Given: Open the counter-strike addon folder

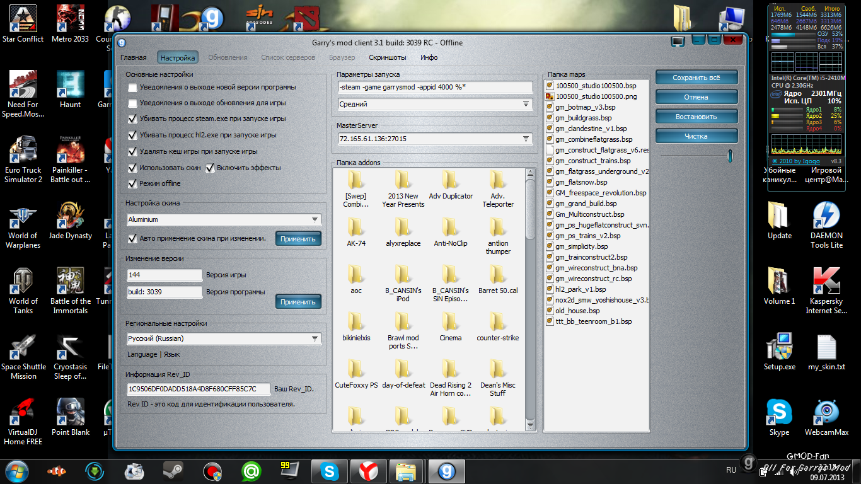Looking at the screenshot, I should [497, 326].
